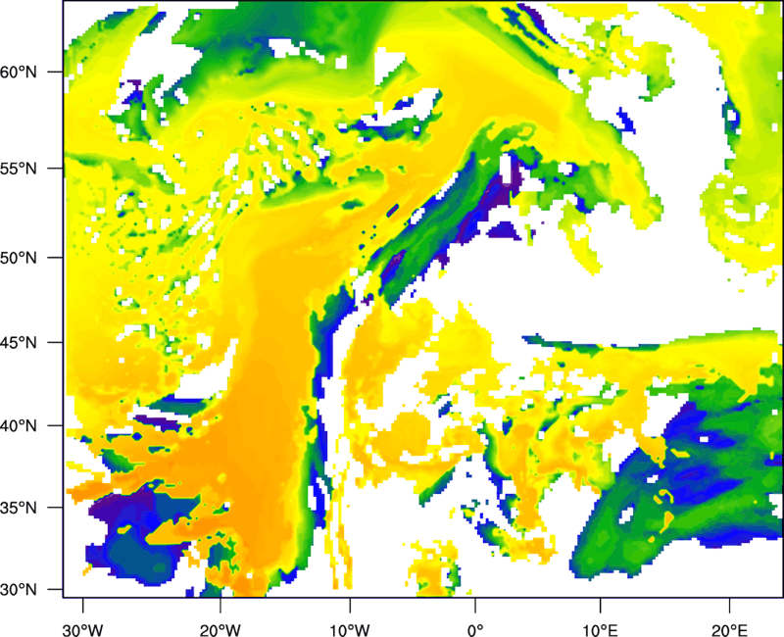Click the 30°W longitude label
The image size is (784, 637).
[82, 630]
